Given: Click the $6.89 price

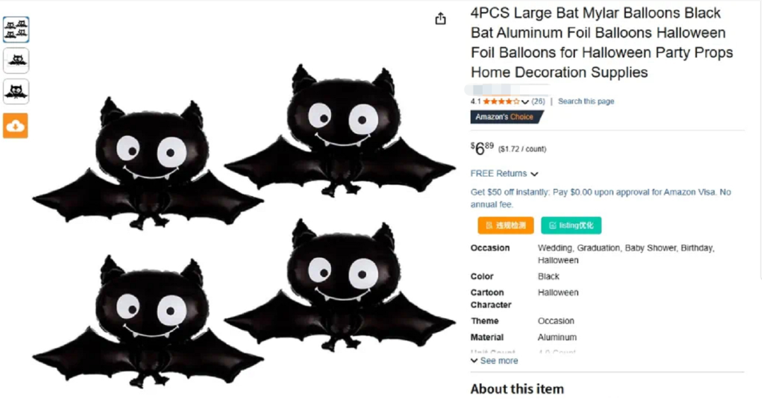Looking at the screenshot, I should (482, 148).
